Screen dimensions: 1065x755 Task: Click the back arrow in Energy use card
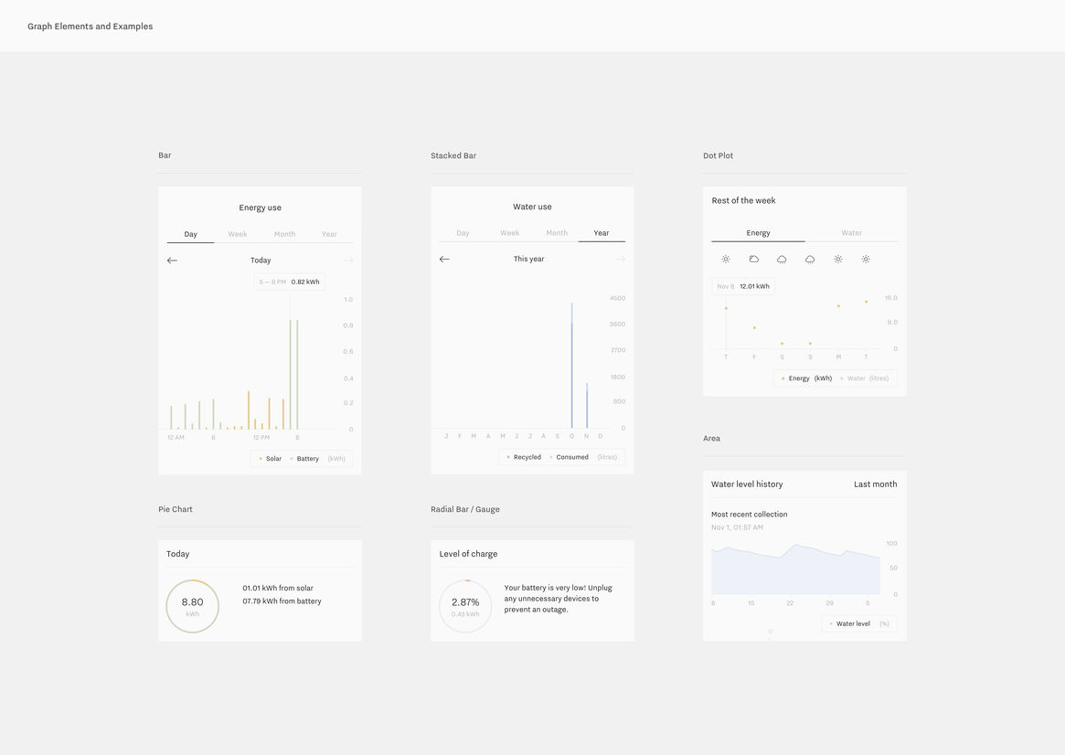(172, 261)
